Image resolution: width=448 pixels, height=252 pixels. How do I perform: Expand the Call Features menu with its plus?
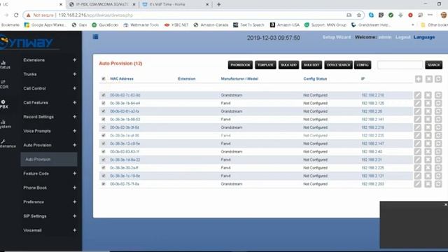point(75,103)
